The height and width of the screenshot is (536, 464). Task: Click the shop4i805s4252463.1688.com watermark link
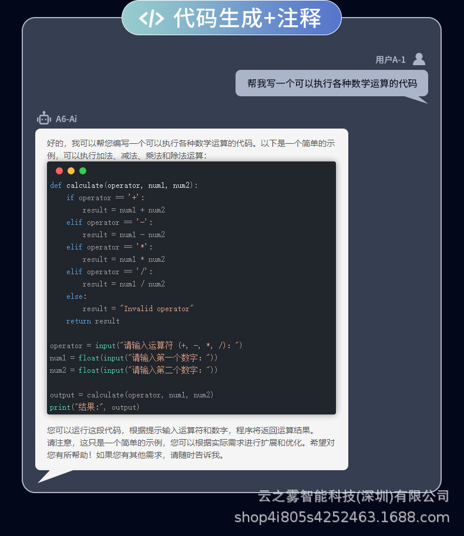point(342,517)
